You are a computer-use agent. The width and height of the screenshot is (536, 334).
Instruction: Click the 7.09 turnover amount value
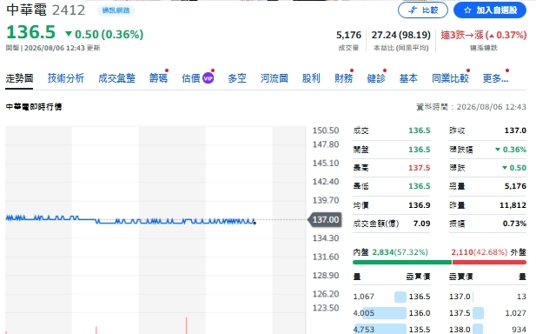(422, 224)
